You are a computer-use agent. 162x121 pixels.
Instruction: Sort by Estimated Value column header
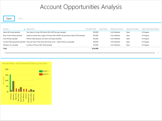pyautogui.click(x=91, y=29)
